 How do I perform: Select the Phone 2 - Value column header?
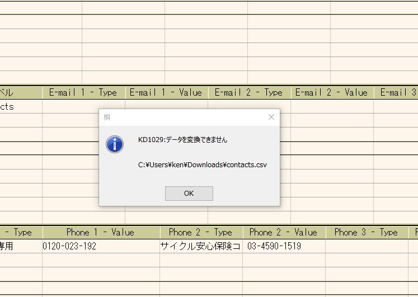point(284,232)
